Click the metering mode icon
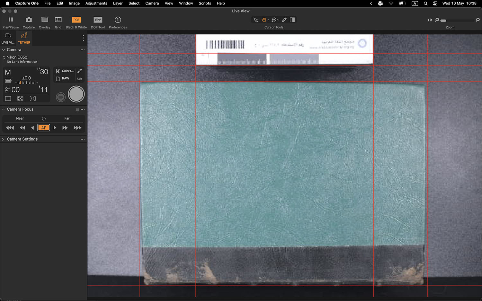 (x=20, y=99)
